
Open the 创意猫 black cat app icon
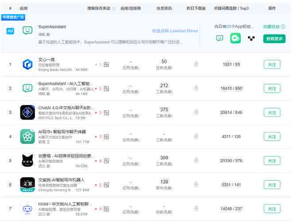pyautogui.click(x=27, y=160)
